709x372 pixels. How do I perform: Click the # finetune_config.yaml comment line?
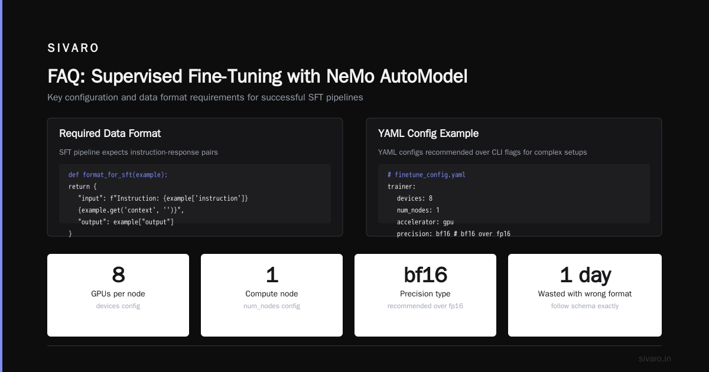(x=427, y=175)
